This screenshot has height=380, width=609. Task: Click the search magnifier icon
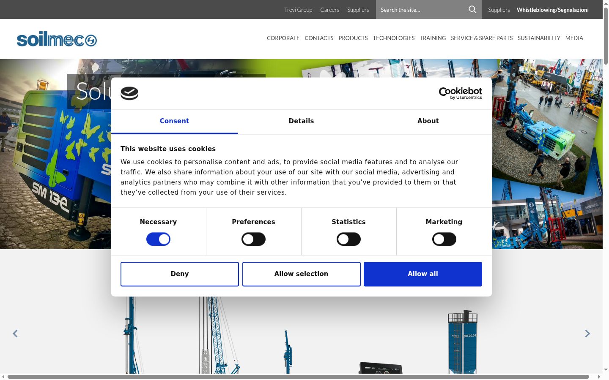[472, 9]
